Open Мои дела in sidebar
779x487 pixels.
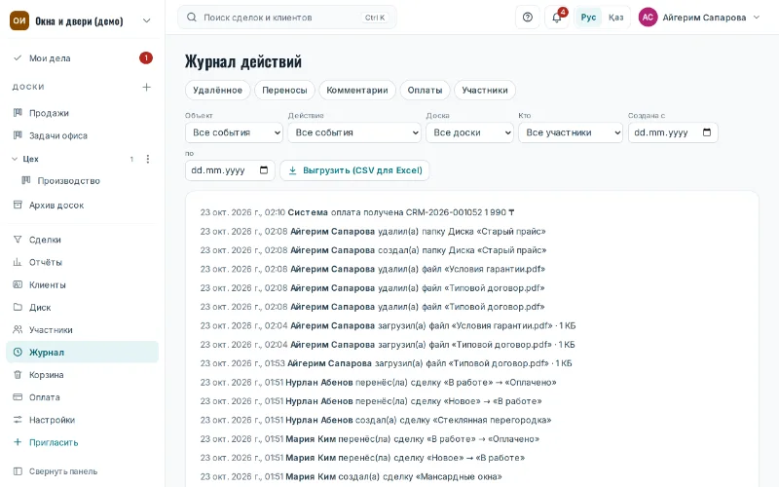pos(83,58)
